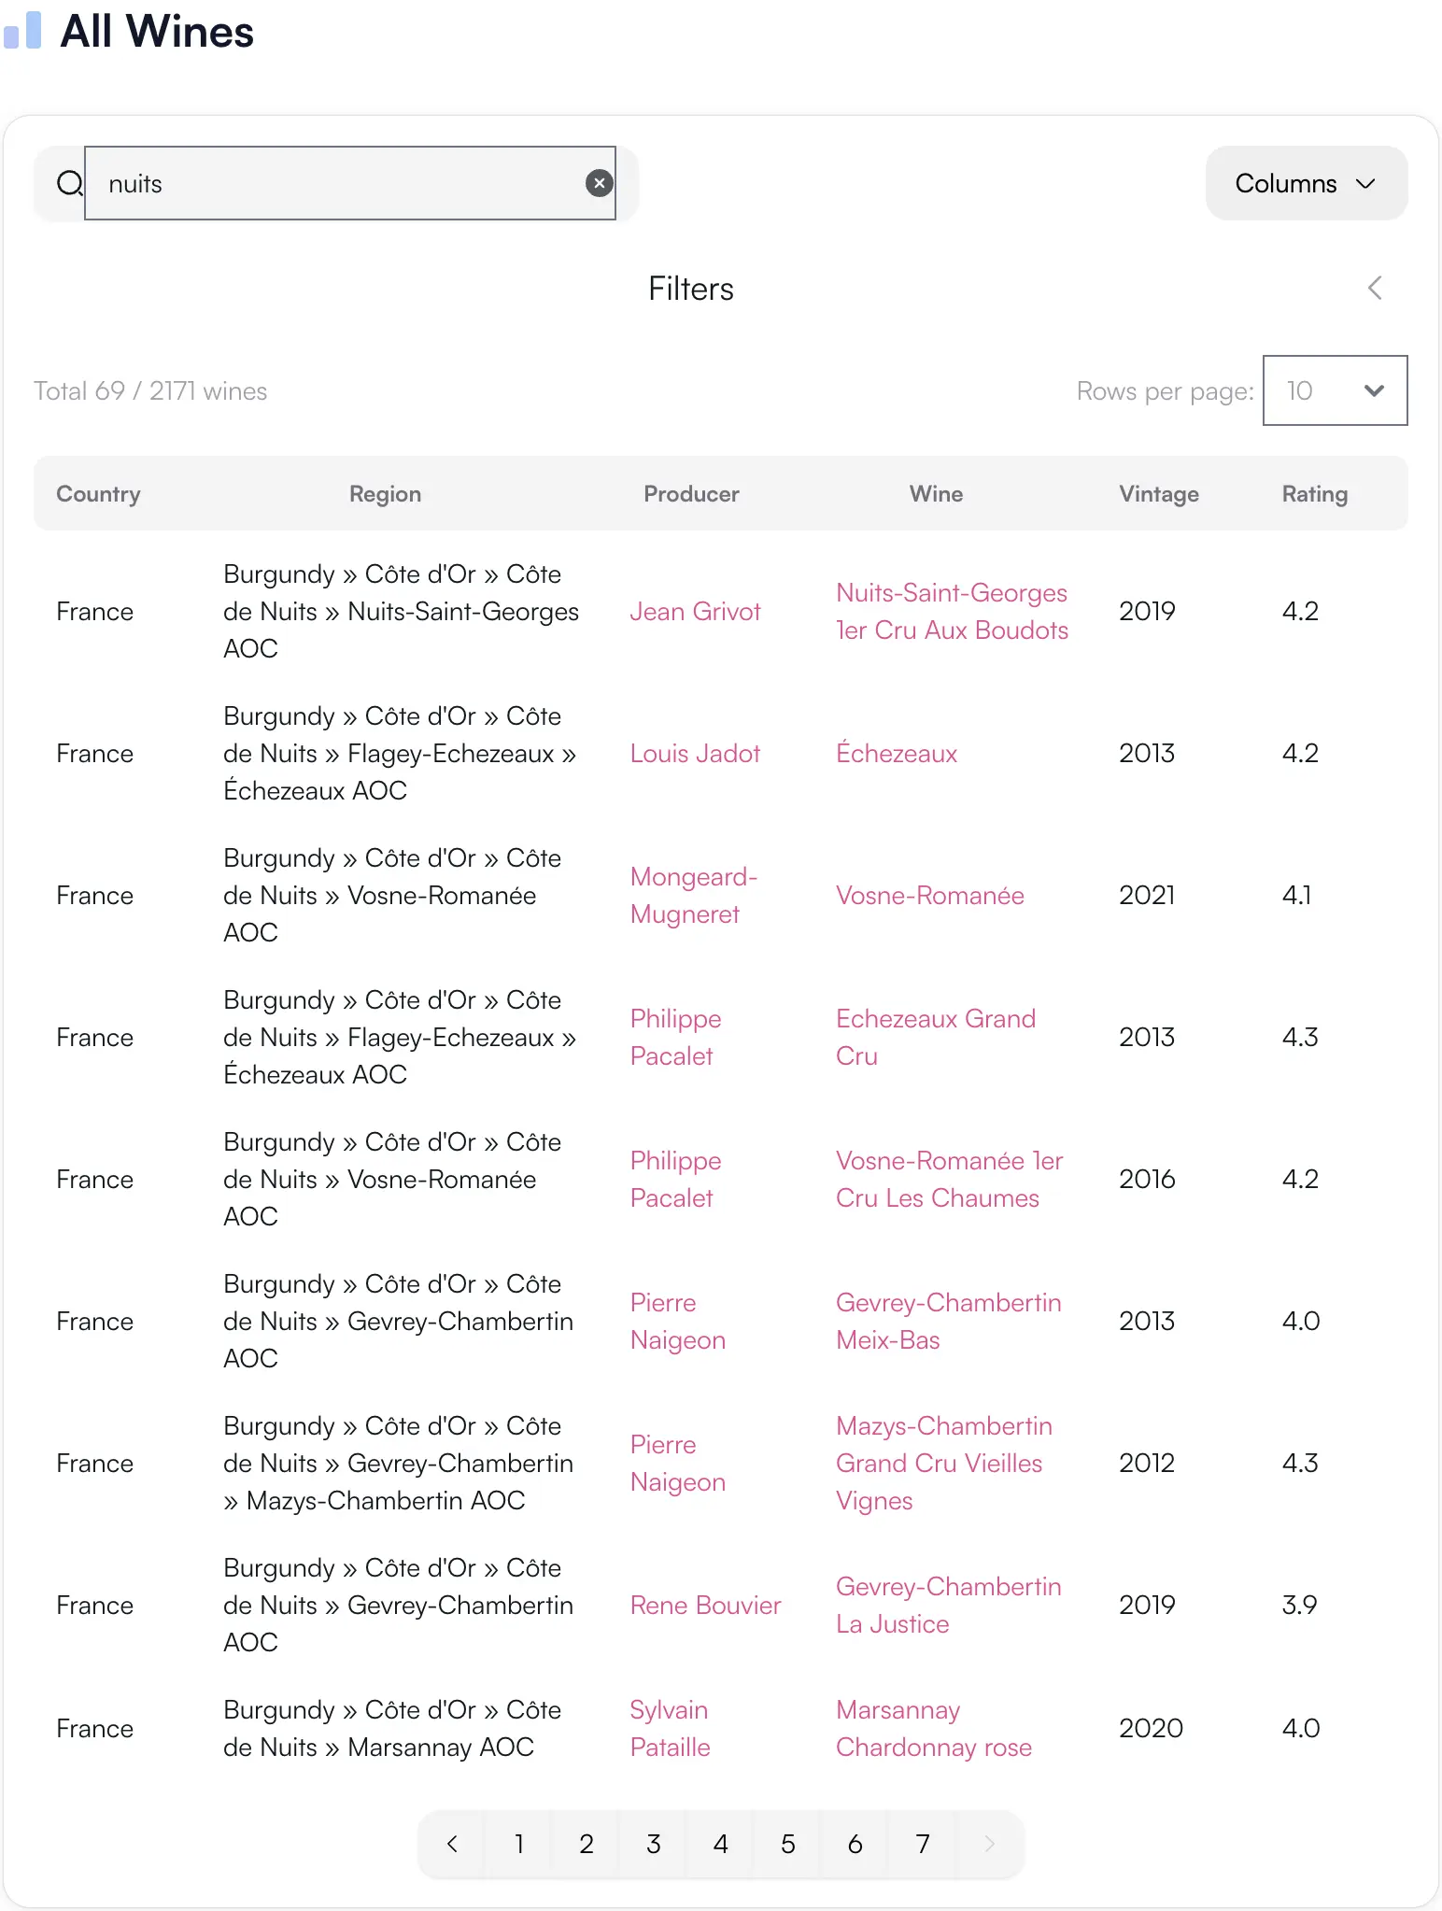The height and width of the screenshot is (1911, 1442).
Task: Click the search magnifier icon
Action: pyautogui.click(x=69, y=183)
